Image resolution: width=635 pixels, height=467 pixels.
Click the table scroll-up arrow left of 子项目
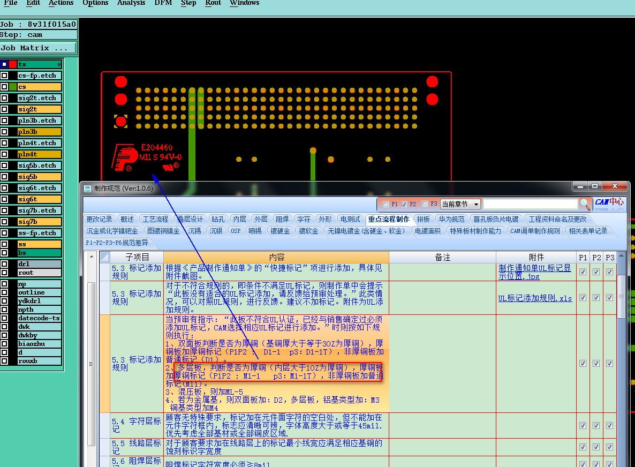pyautogui.click(x=92, y=257)
